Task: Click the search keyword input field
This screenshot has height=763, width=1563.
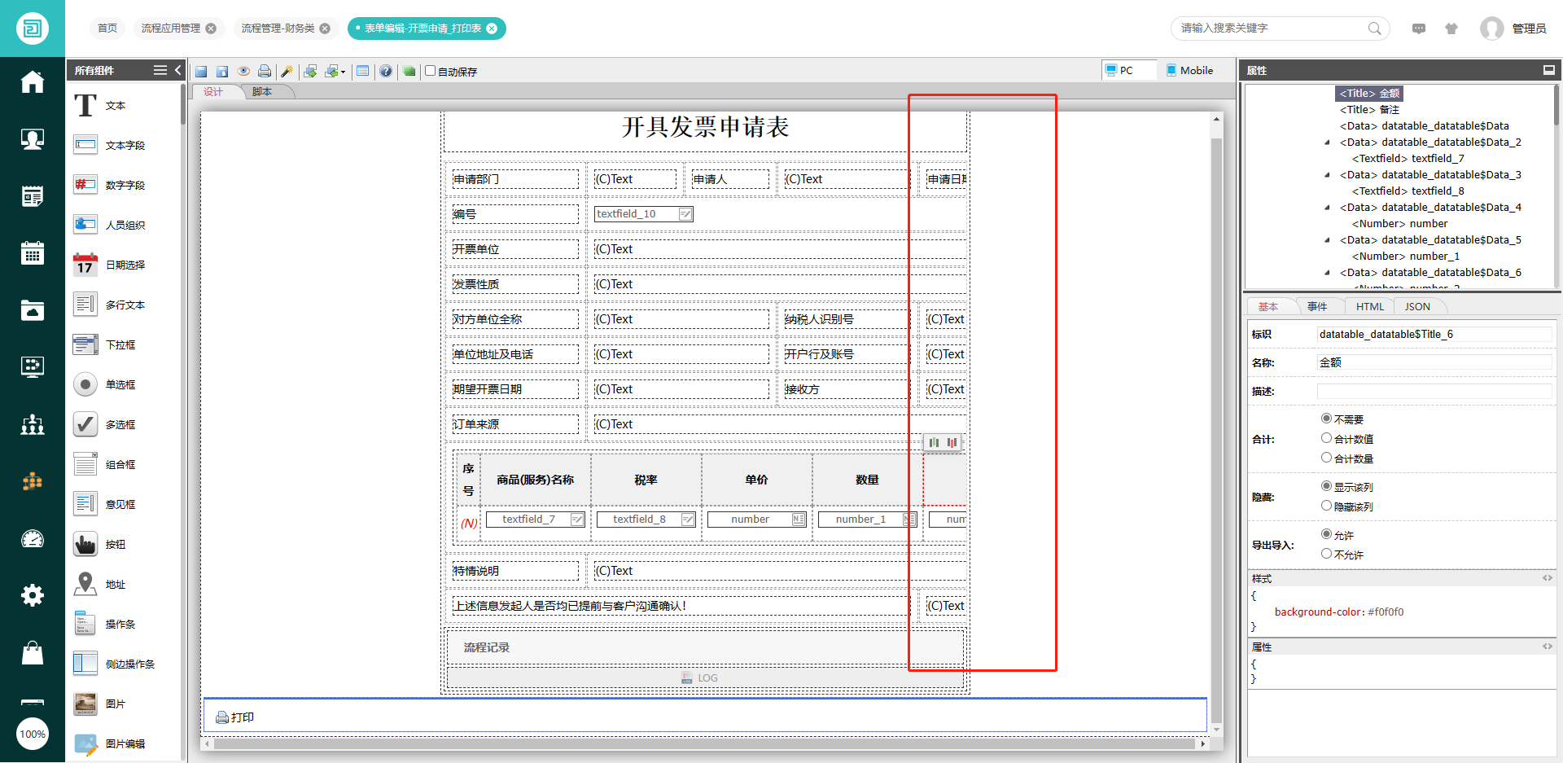Action: coord(1270,29)
